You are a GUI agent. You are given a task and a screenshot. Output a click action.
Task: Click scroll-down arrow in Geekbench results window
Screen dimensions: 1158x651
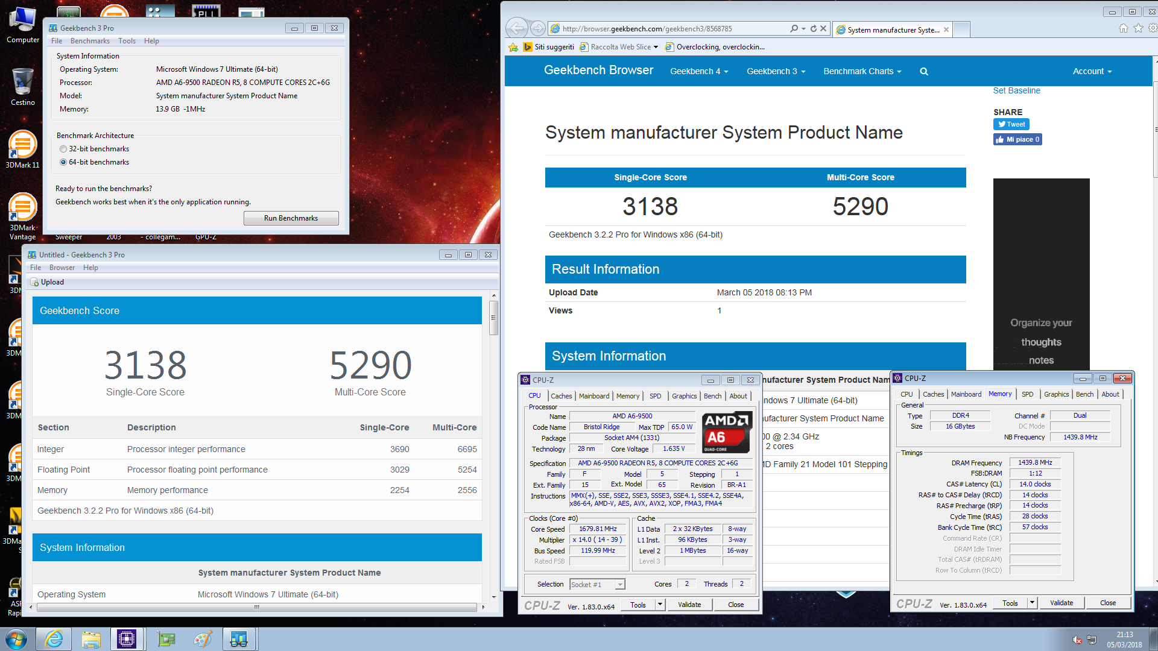point(493,597)
